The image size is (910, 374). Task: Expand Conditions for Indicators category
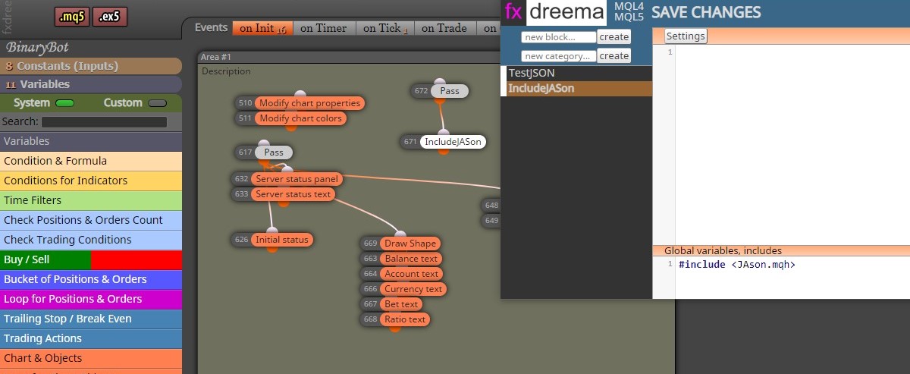pos(91,181)
